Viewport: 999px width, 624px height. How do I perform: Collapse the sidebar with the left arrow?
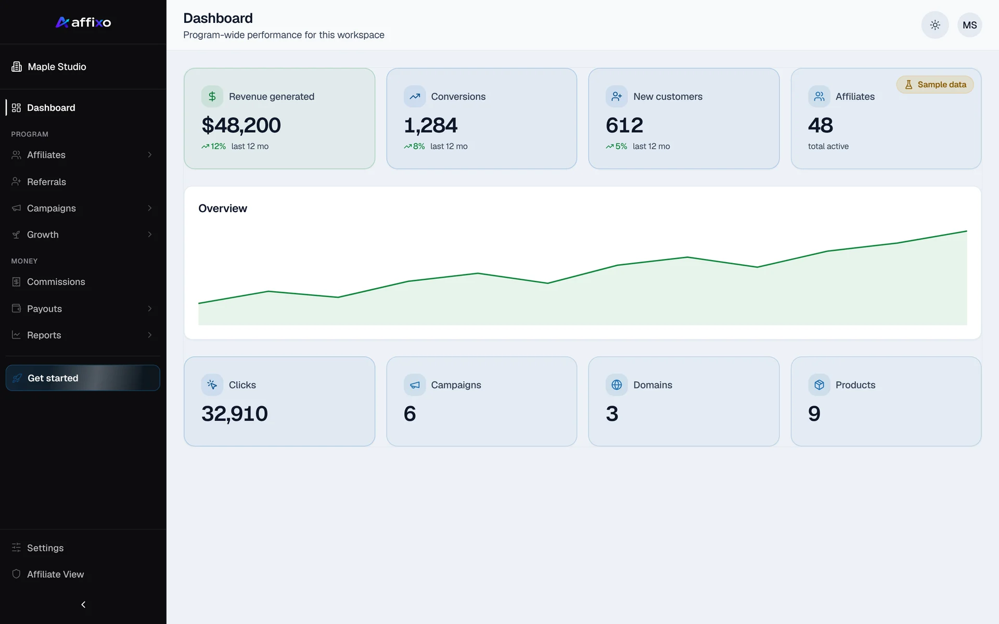[x=83, y=604]
